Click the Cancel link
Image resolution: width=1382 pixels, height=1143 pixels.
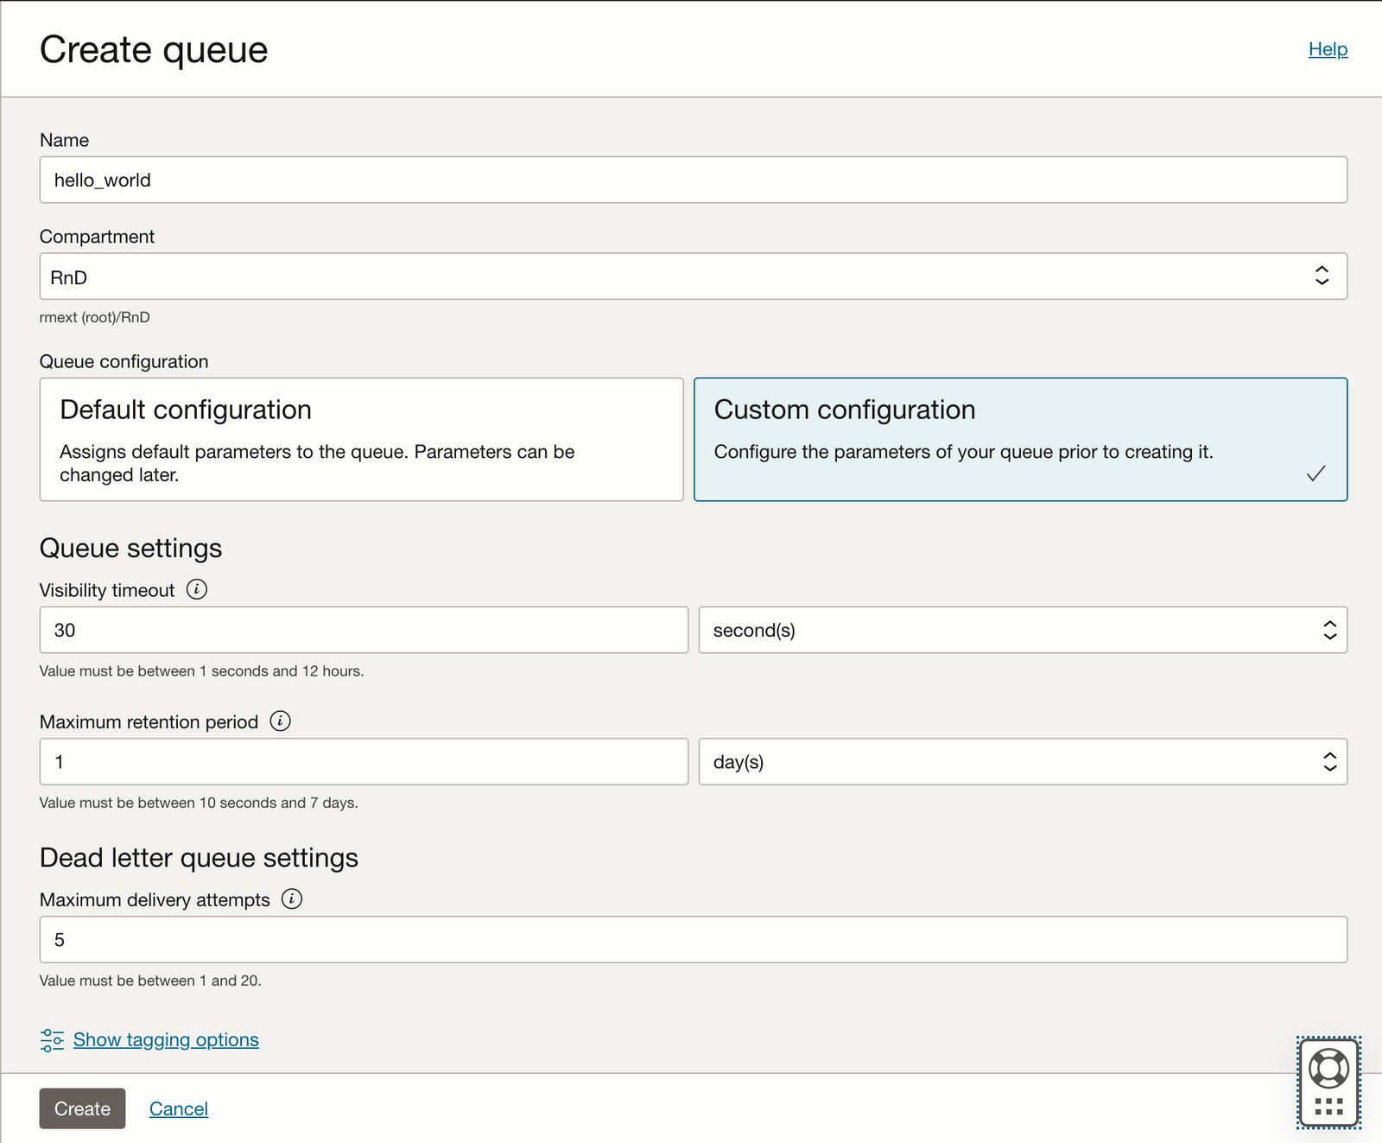(178, 1108)
